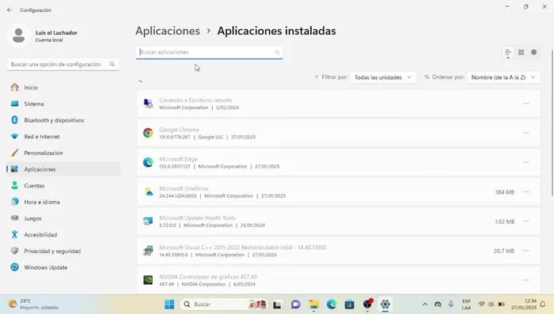The image size is (554, 314).
Task: Open the clock showing 12:34
Action: pyautogui.click(x=524, y=304)
